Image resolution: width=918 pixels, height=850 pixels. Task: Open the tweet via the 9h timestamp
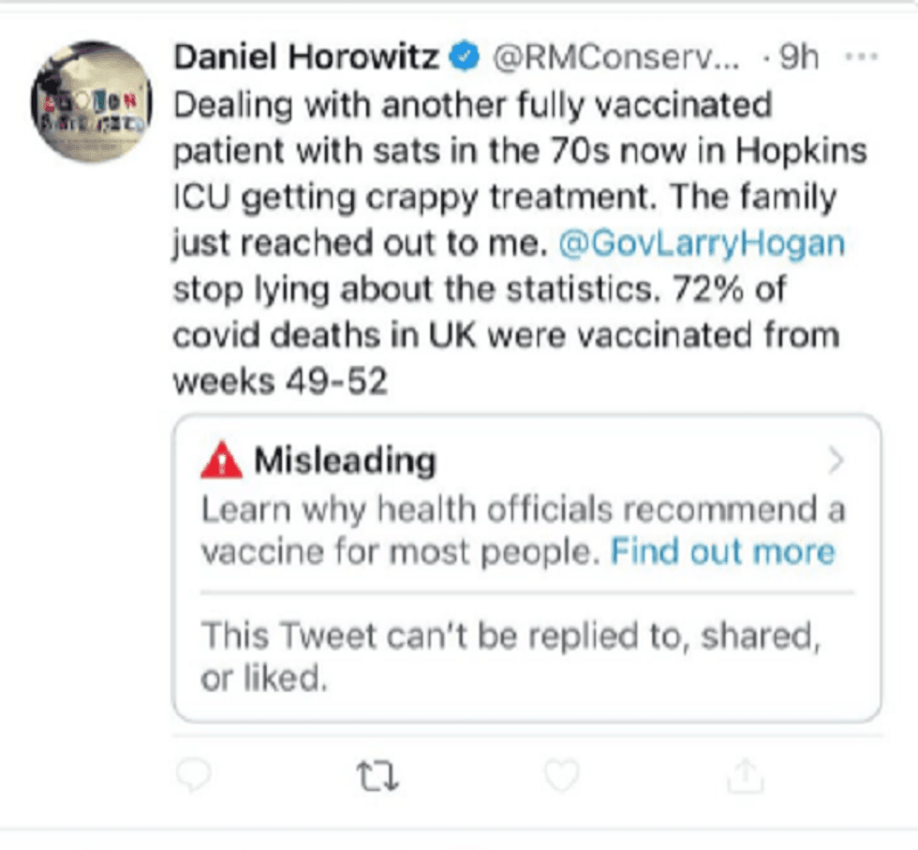click(x=797, y=58)
